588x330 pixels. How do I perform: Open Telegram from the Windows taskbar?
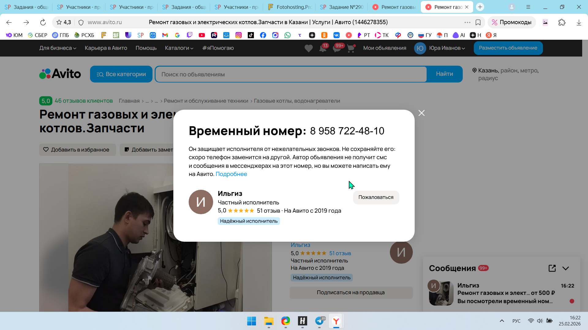point(319,321)
